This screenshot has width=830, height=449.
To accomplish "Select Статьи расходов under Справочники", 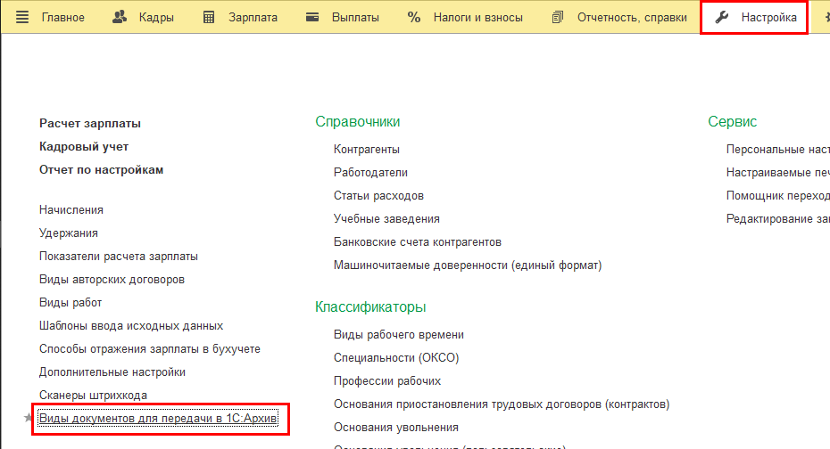I will [378, 196].
